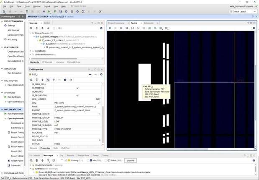Open Device view settings gear
Screen dimensions: 259x180
tap(254, 28)
